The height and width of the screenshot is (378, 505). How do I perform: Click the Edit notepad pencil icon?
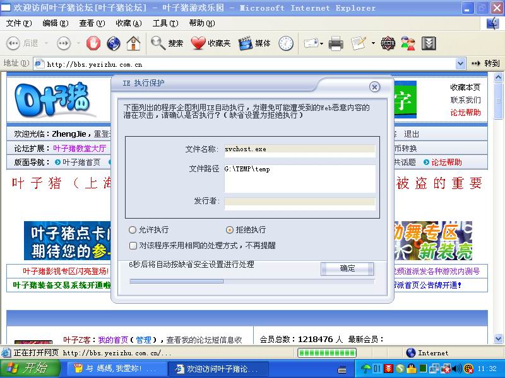(x=359, y=43)
